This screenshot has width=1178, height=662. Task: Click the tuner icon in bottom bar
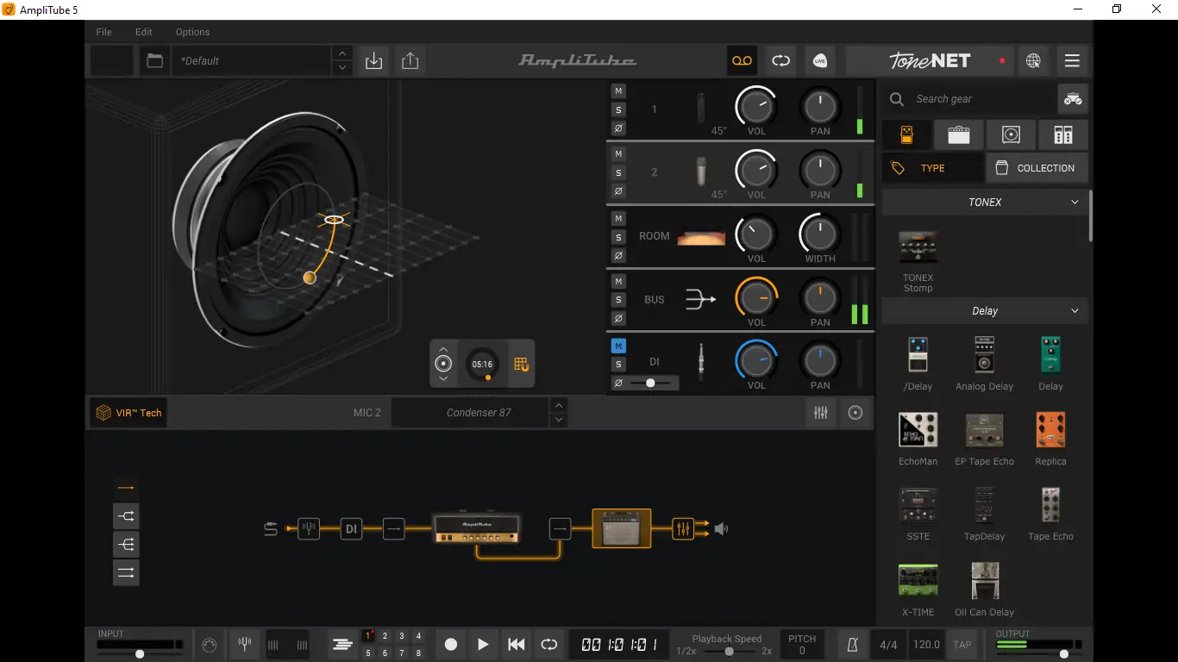click(x=244, y=644)
